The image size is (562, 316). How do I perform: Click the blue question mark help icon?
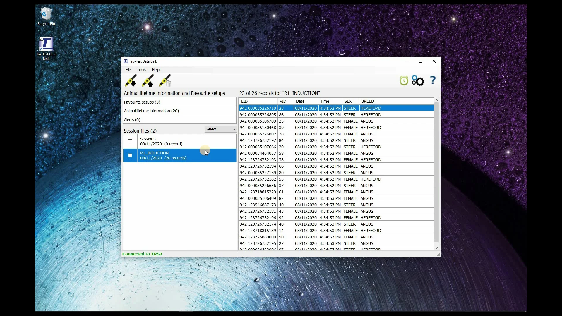[433, 80]
